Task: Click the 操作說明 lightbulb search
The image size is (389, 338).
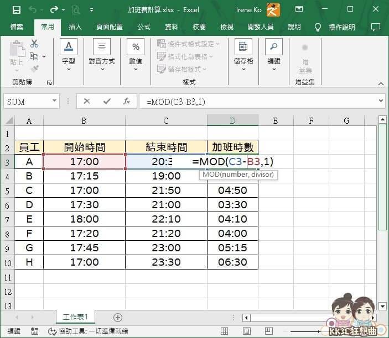Action: click(335, 27)
